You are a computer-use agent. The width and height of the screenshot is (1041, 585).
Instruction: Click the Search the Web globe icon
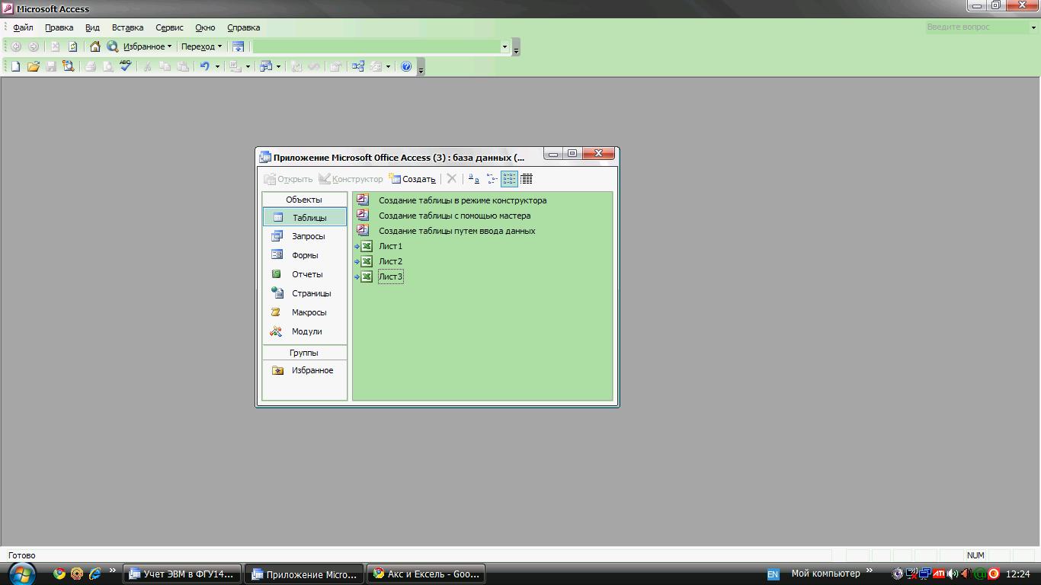tap(112, 46)
